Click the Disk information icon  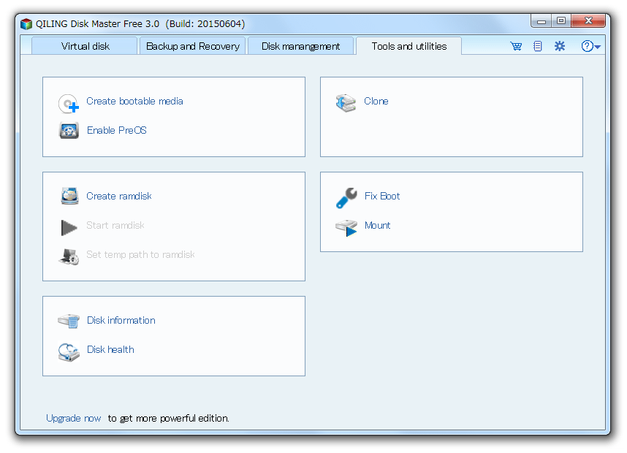[69, 321]
